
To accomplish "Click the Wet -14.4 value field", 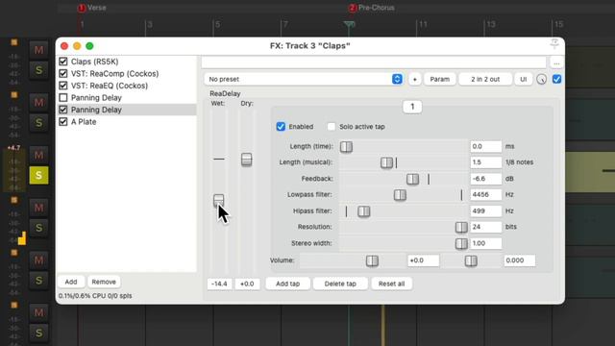I will tap(219, 284).
